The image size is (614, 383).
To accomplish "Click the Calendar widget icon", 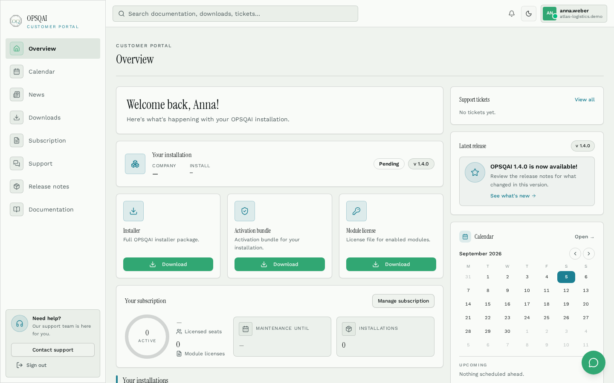I will tap(465, 237).
